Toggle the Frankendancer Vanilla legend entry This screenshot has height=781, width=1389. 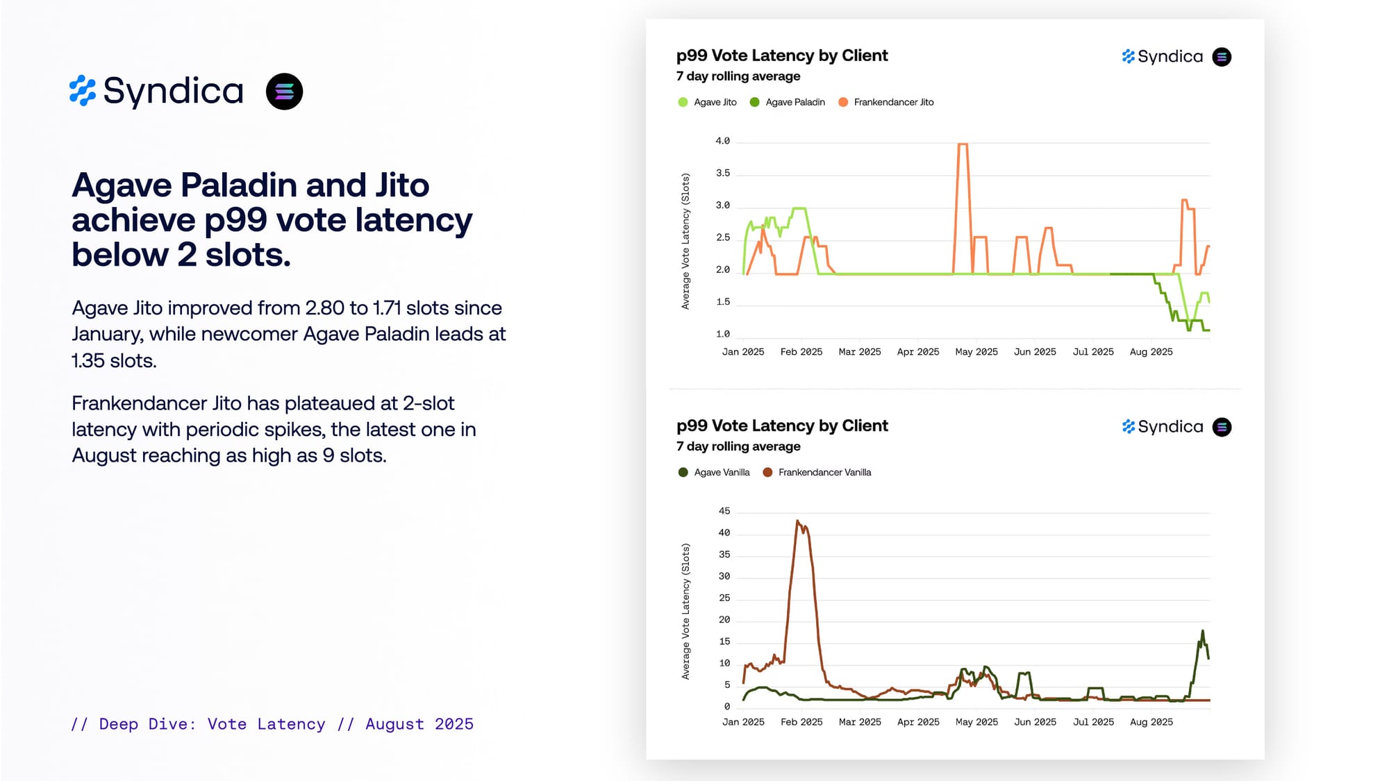[x=824, y=472]
